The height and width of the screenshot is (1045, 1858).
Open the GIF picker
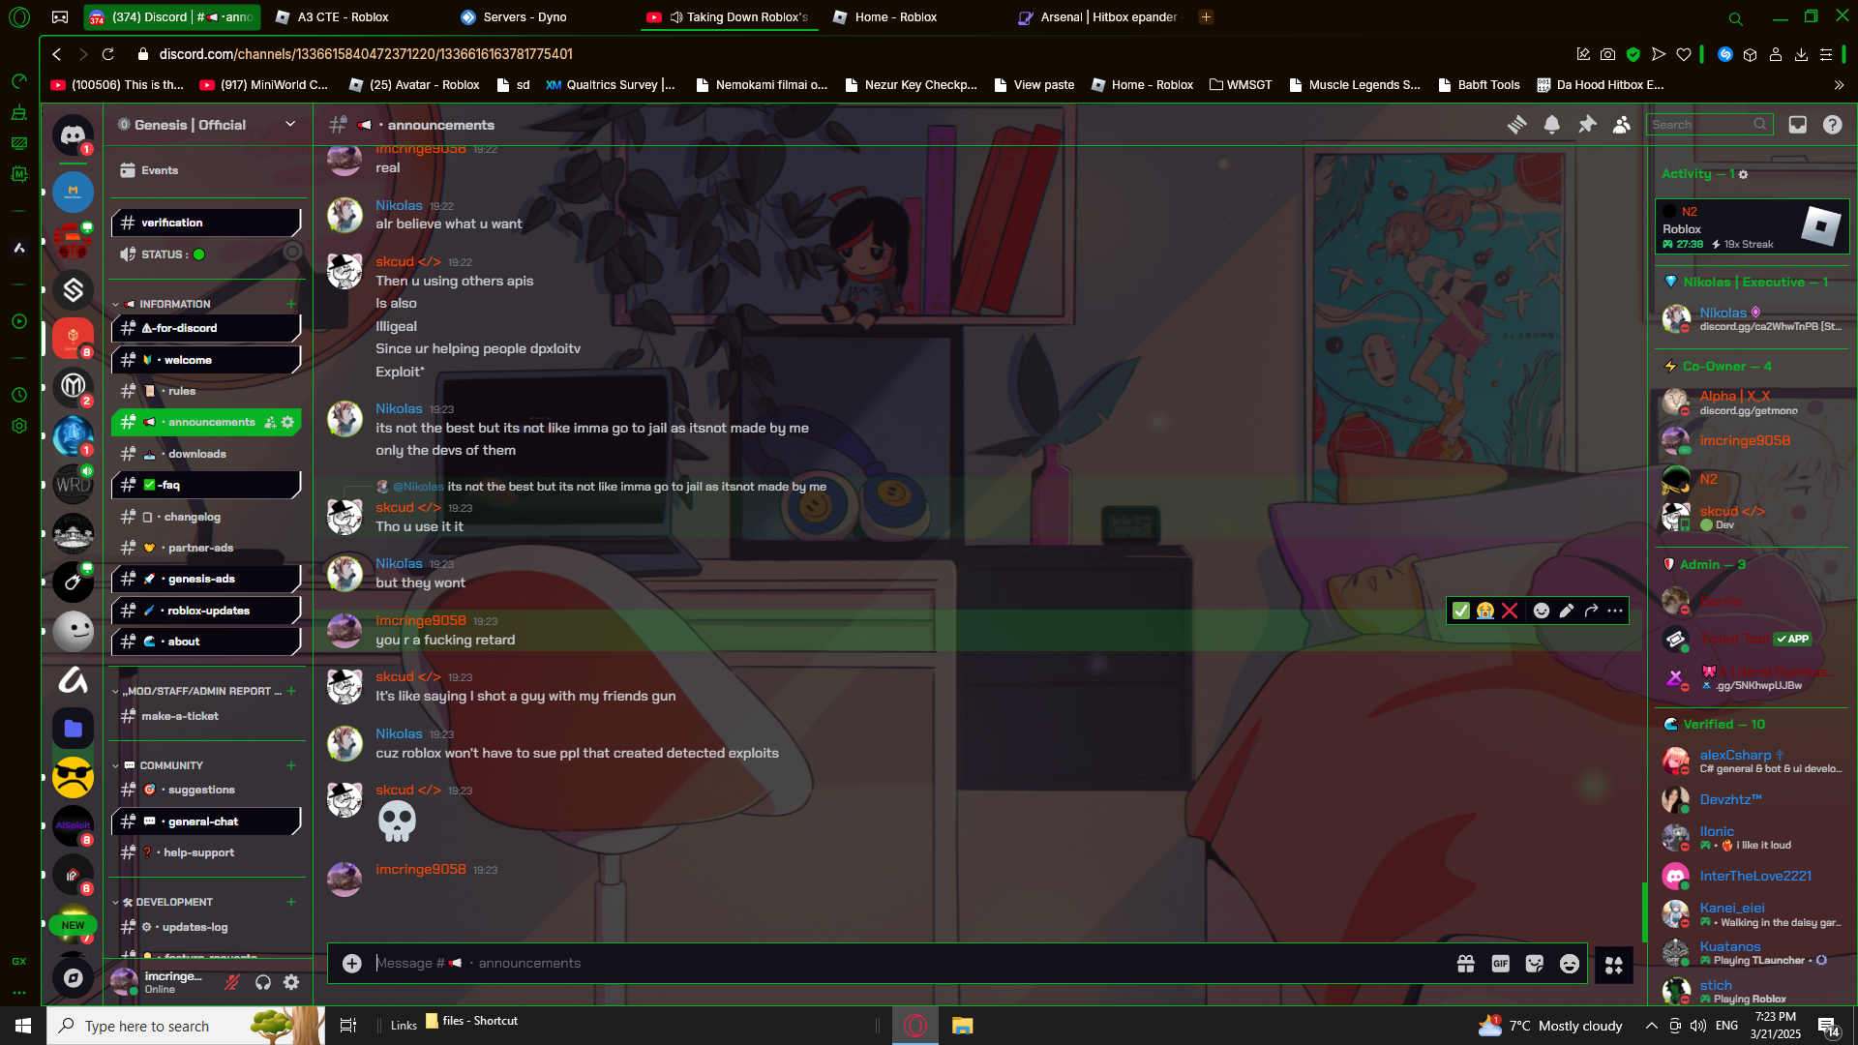(1500, 964)
